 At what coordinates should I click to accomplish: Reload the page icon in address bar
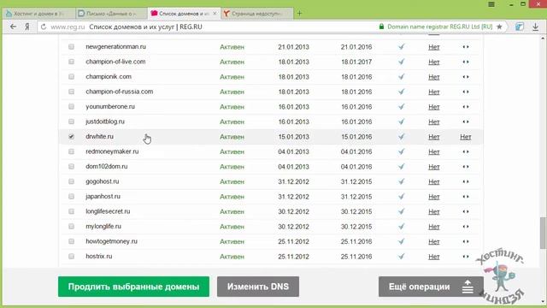[x=44, y=27]
